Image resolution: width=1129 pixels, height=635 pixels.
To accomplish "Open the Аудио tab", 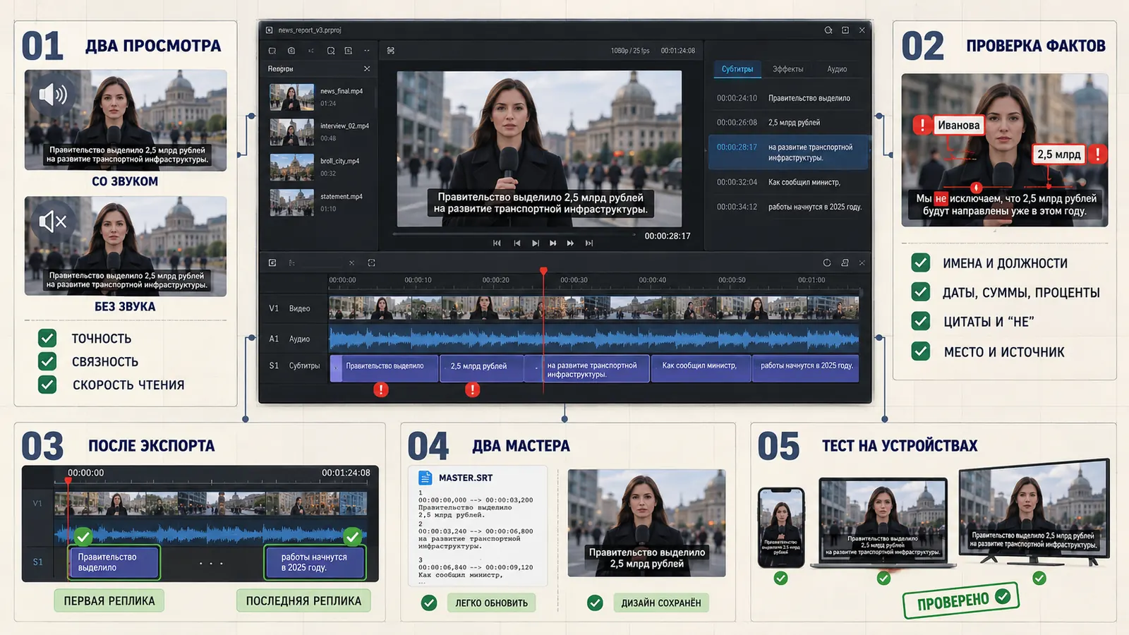I will (x=837, y=69).
